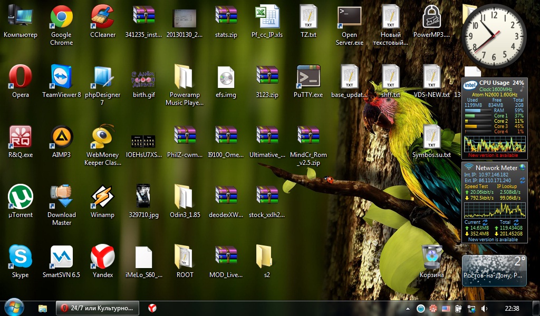540x316 pixels.
Task: Start the AIMP3 music player
Action: (61, 137)
